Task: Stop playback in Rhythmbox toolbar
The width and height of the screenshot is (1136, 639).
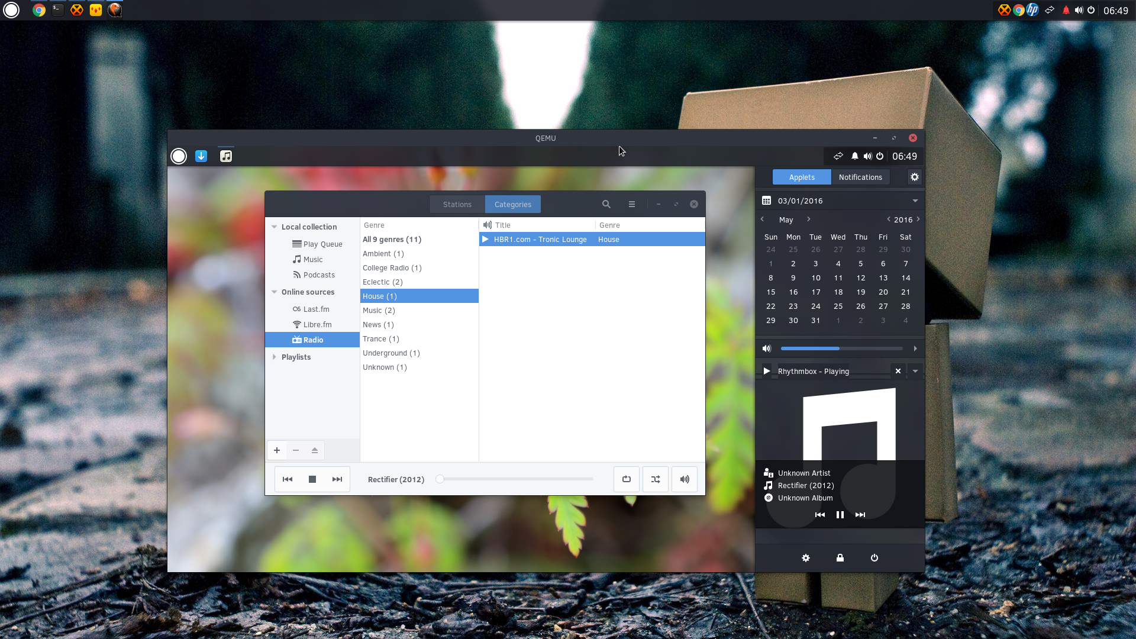Action: click(312, 479)
